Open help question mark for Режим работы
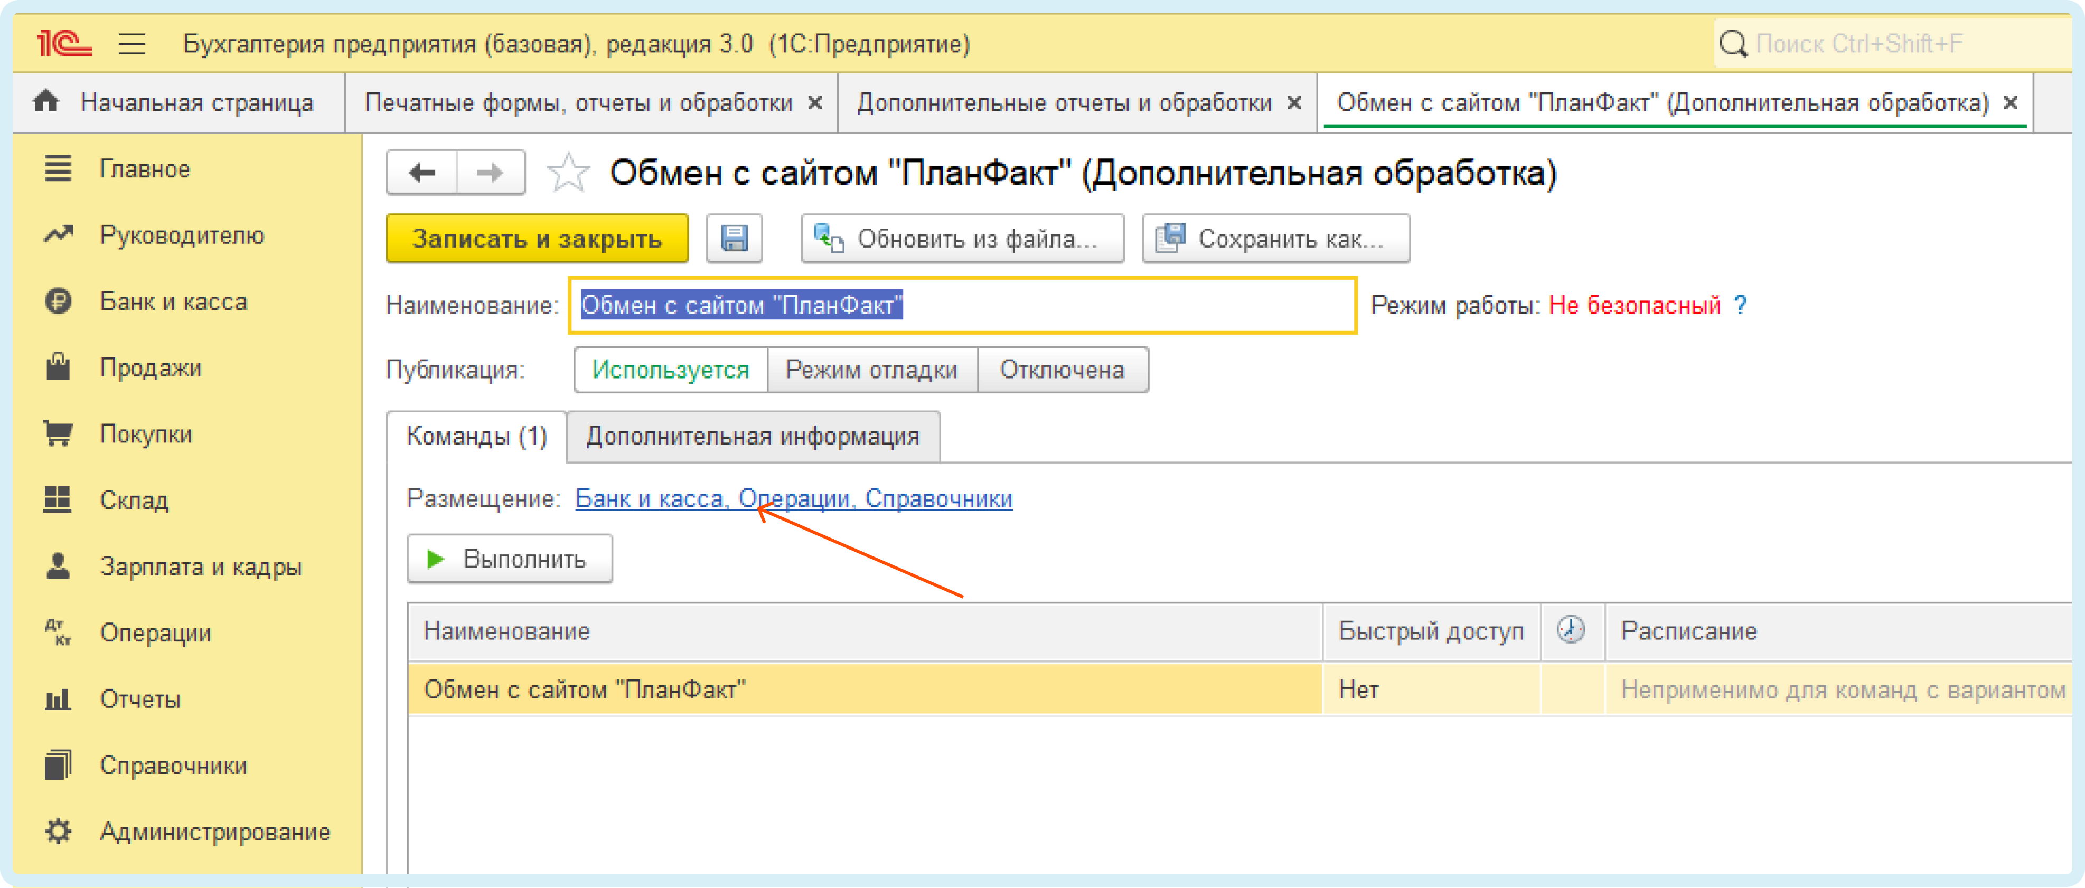The height and width of the screenshot is (888, 2085). (1740, 305)
